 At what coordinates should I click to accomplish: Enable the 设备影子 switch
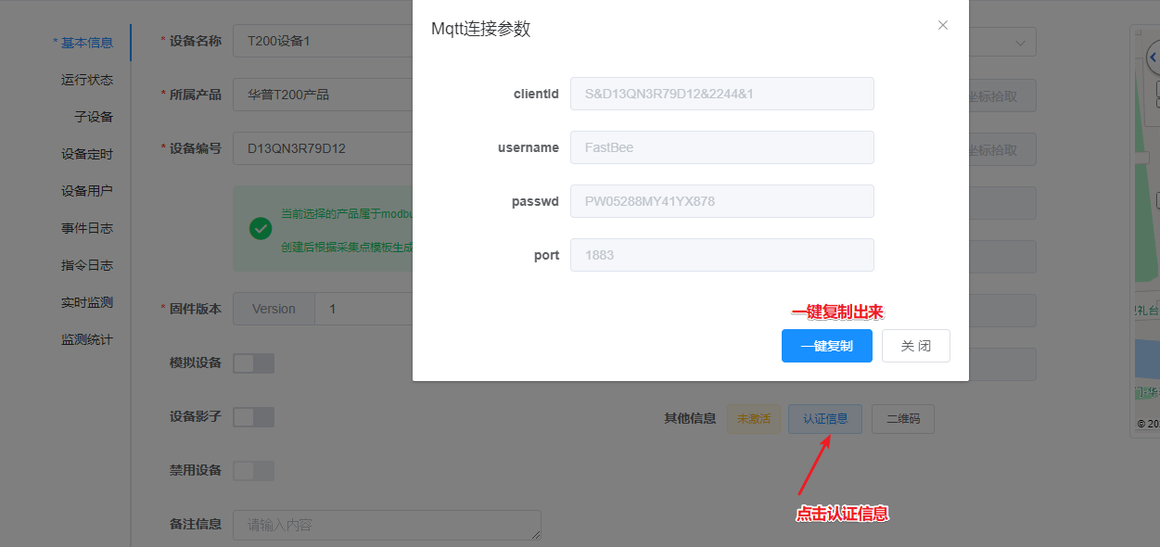click(x=253, y=417)
